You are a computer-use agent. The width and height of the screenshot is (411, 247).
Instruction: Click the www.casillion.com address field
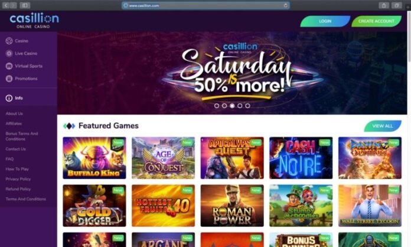[x=206, y=5]
